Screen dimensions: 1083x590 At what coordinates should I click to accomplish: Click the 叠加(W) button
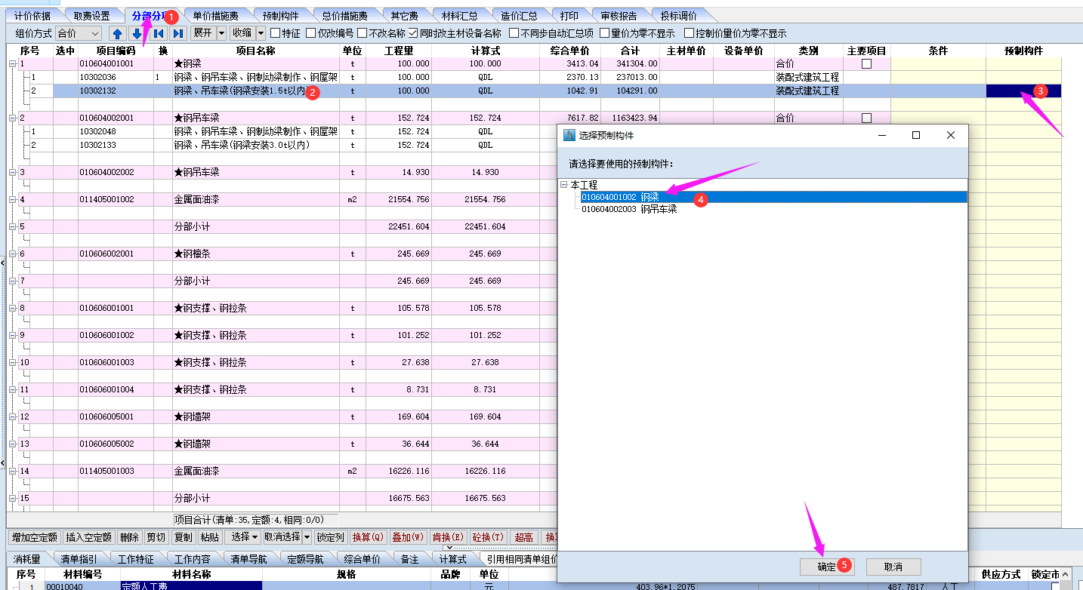(407, 537)
